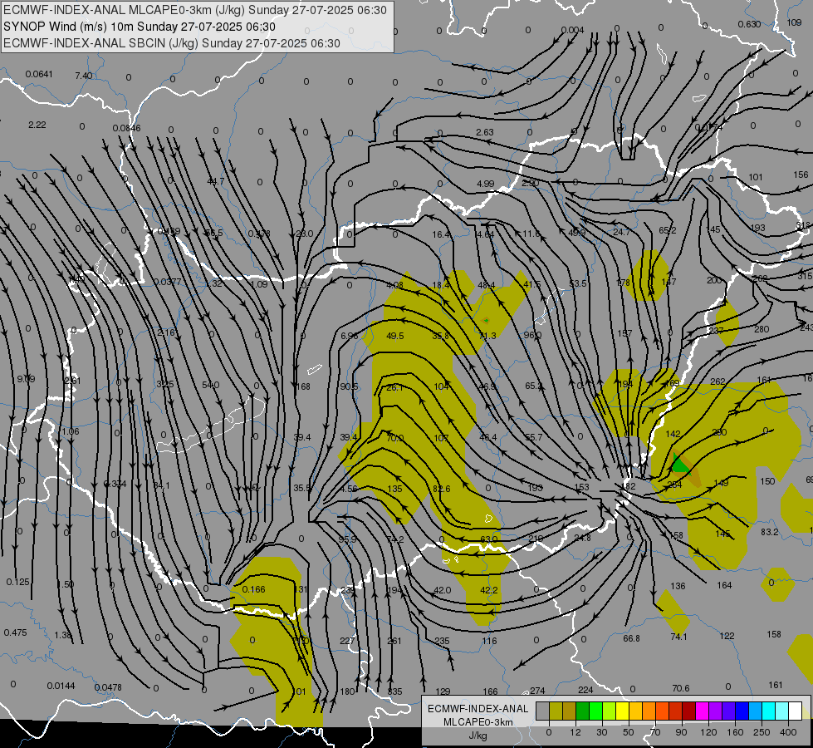Click the SBCIN title line

172,43
